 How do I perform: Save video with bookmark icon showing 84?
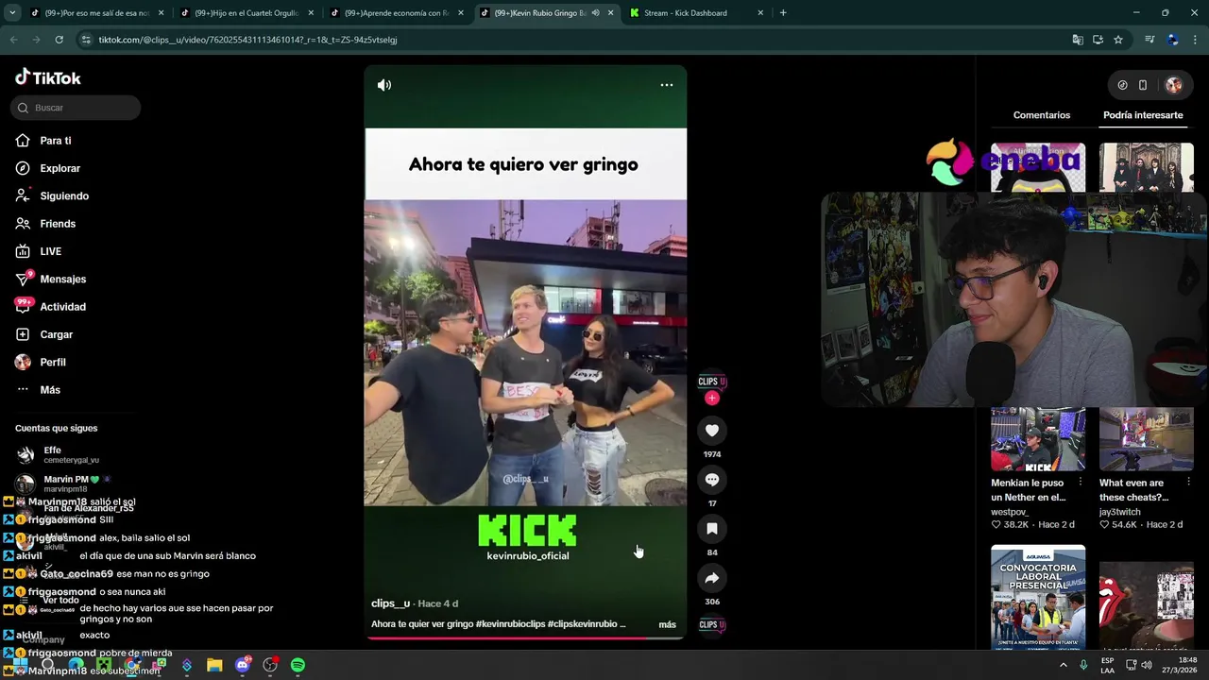click(712, 529)
